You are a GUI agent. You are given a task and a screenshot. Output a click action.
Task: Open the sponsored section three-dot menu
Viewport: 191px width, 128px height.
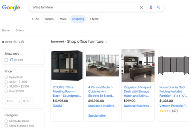[107, 42]
